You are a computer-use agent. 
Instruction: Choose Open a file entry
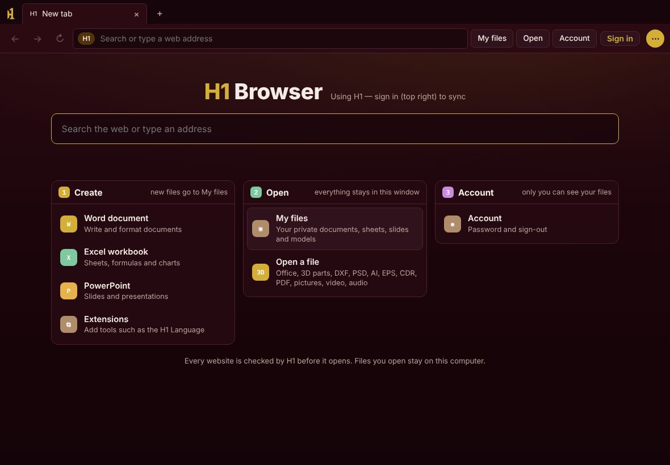(x=335, y=272)
